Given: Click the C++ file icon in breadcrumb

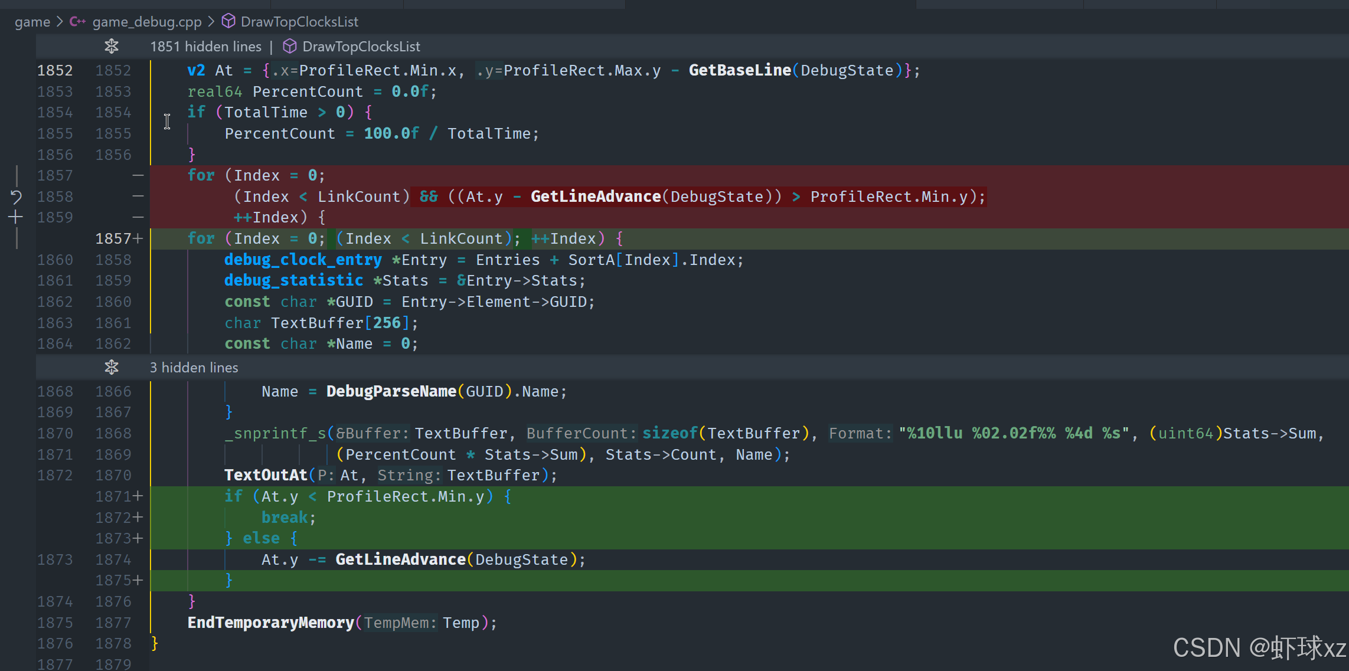Looking at the screenshot, I should pos(77,22).
